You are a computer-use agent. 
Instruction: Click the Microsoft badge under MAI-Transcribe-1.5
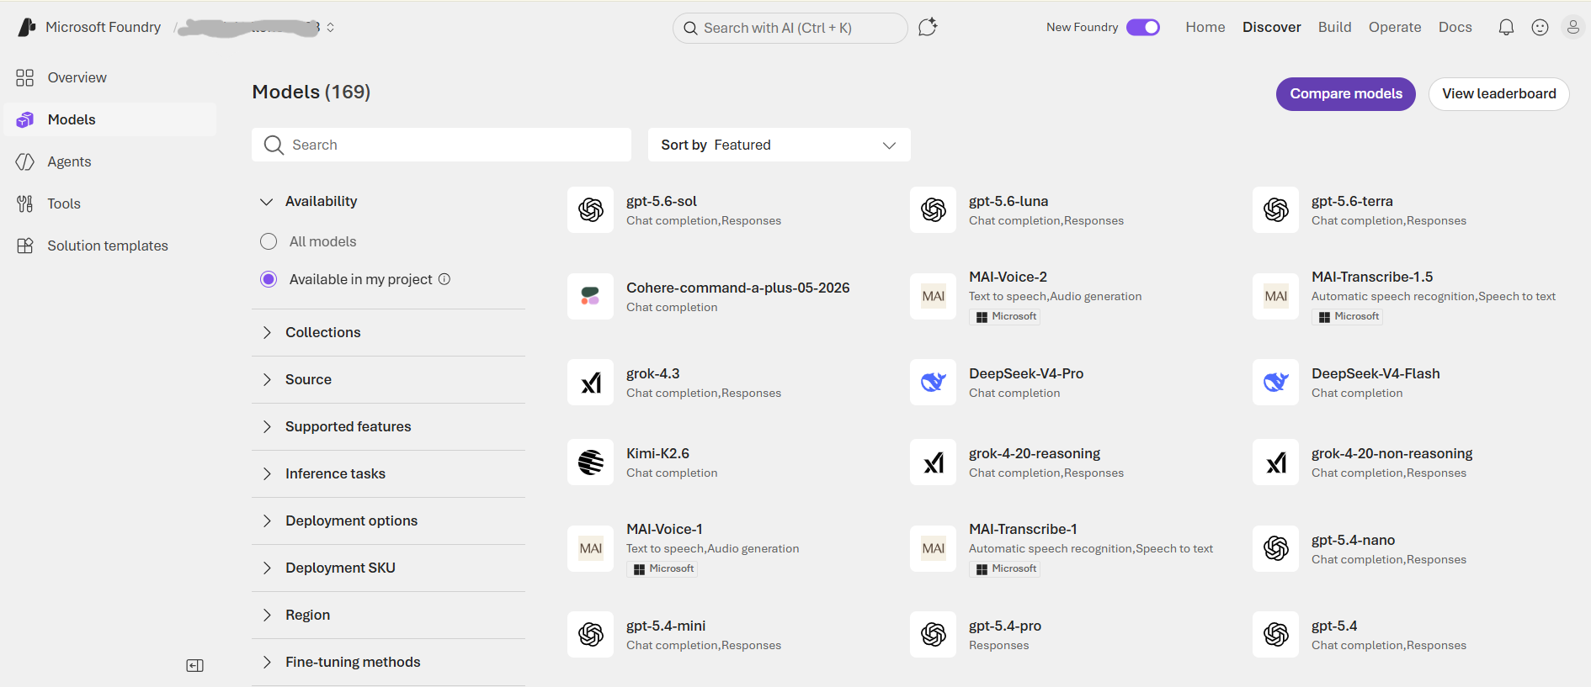[x=1348, y=317]
